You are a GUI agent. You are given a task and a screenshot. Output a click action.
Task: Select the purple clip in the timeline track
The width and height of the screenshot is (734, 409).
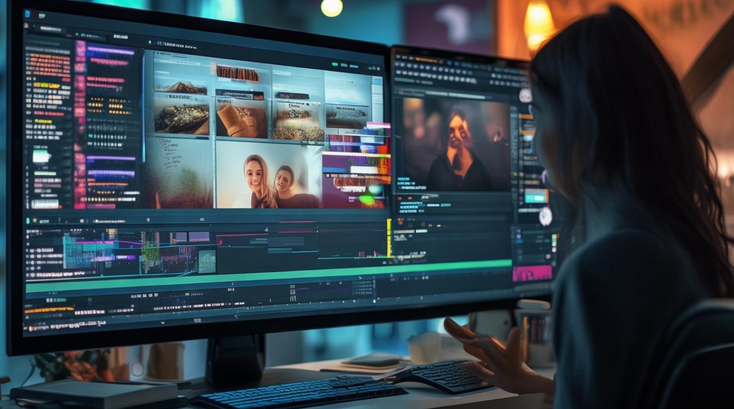(x=198, y=237)
